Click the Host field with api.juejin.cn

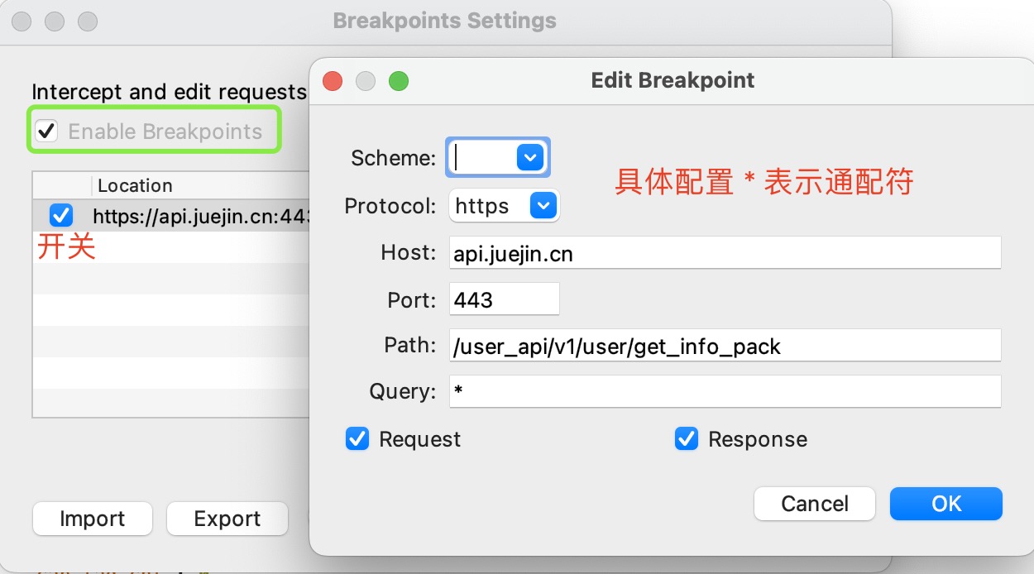coord(725,253)
